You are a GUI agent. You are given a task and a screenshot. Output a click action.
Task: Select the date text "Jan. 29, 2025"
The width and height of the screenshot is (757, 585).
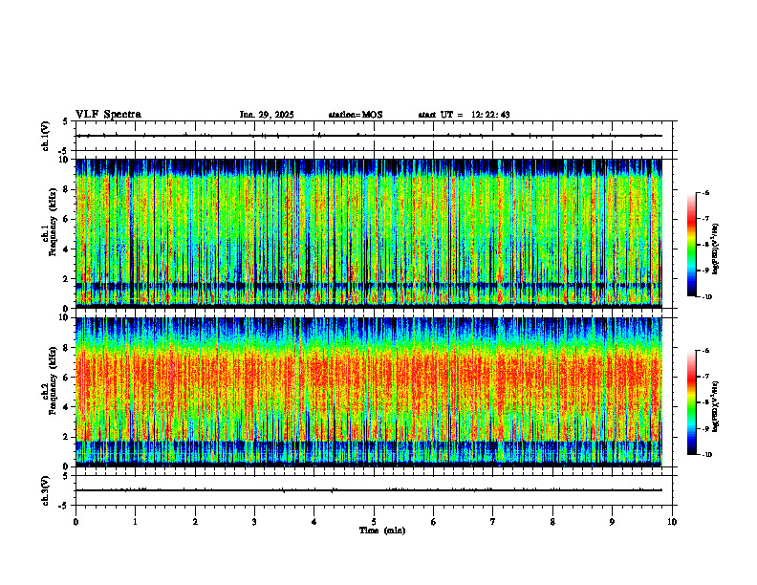pos(267,115)
